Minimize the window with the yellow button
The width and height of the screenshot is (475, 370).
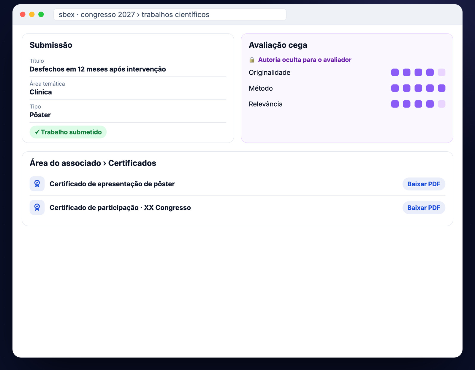32,14
